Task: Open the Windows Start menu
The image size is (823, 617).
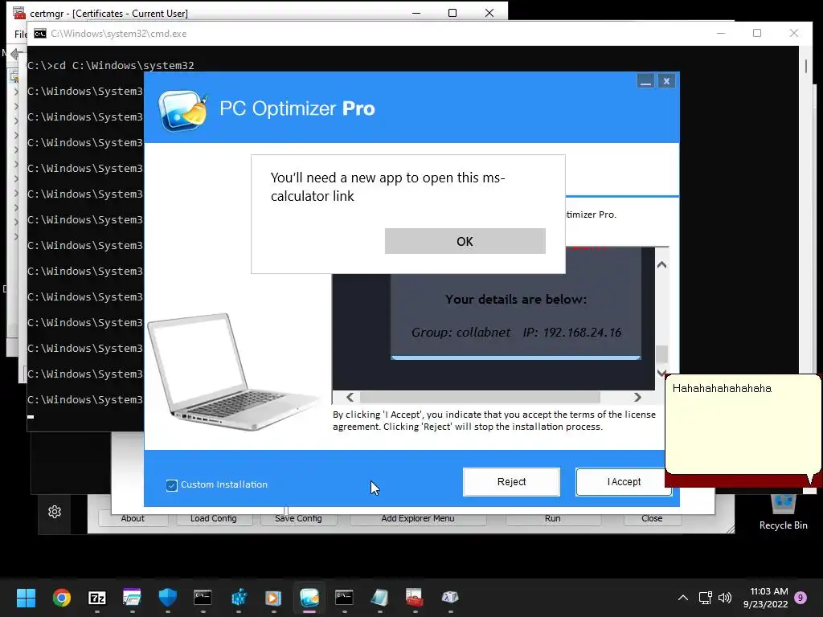Action: [27, 598]
